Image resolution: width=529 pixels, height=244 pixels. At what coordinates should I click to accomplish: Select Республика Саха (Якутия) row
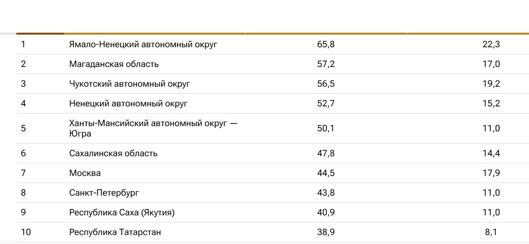(x=272, y=212)
